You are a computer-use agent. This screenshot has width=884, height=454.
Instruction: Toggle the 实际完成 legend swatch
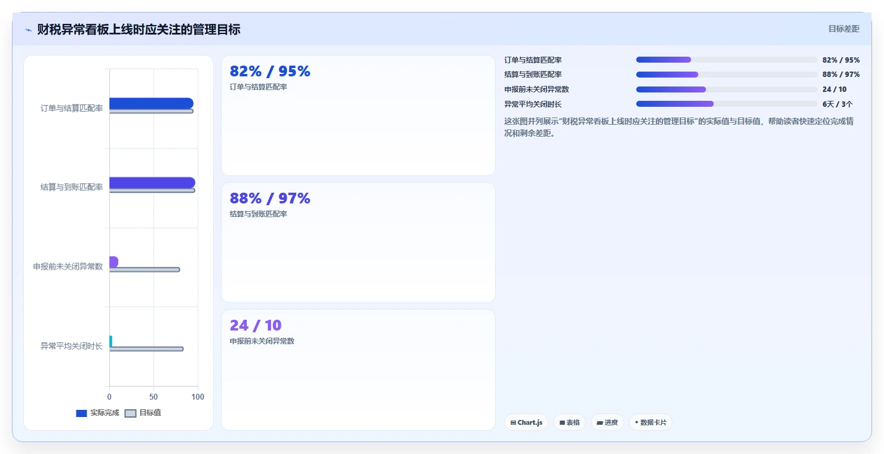[81, 413]
